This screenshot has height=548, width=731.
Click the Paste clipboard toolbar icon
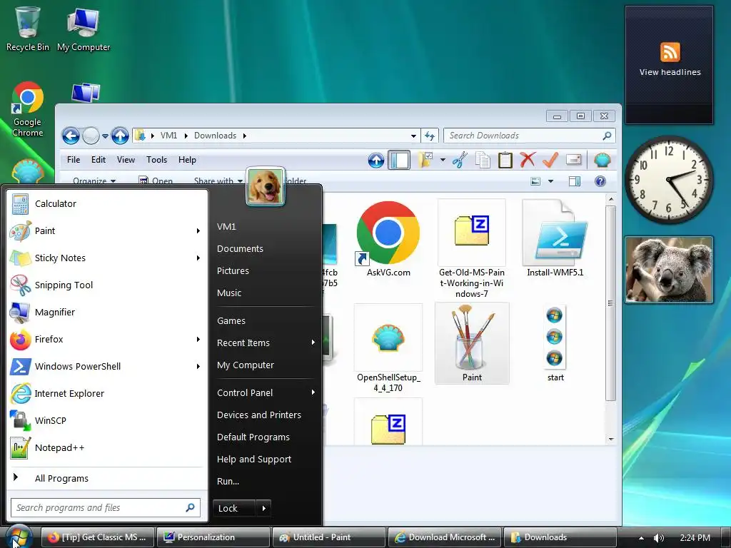pos(505,160)
